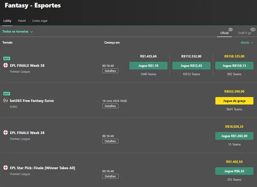Enter the contest with Jogue R$12,65
257x187 pixels.
pyautogui.click(x=191, y=66)
